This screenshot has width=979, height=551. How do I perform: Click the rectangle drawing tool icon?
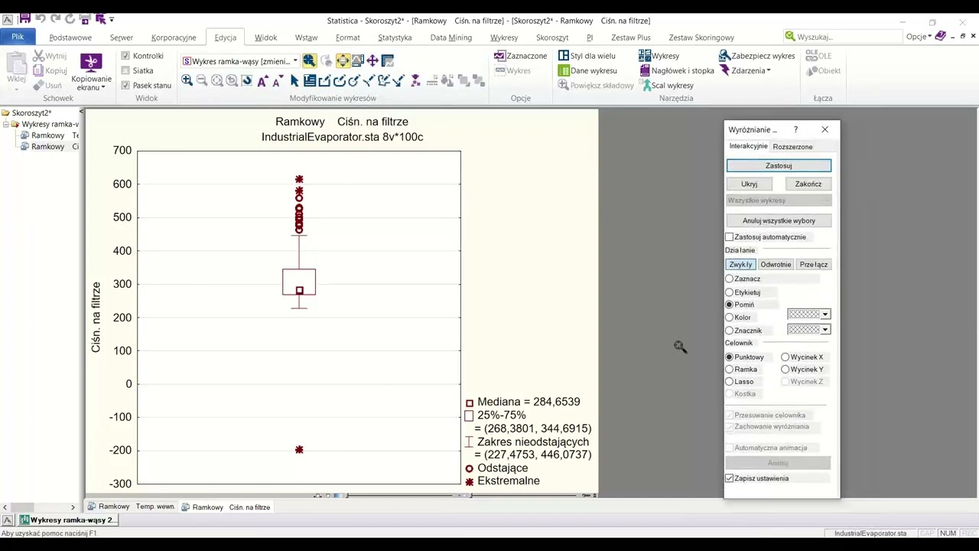coord(324,80)
